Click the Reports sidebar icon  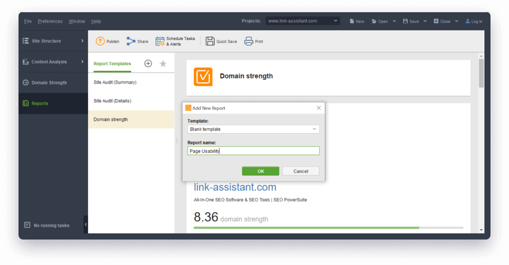[x=25, y=103]
